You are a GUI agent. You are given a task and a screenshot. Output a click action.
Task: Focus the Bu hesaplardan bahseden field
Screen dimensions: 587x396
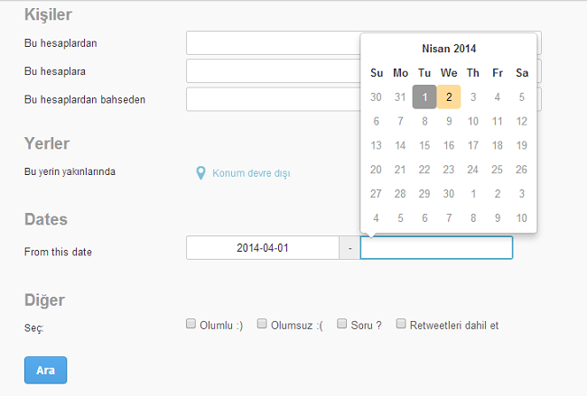tap(273, 99)
